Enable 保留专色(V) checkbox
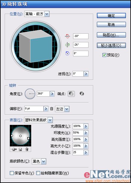This screenshot has height=183, width=131. (x=12, y=173)
